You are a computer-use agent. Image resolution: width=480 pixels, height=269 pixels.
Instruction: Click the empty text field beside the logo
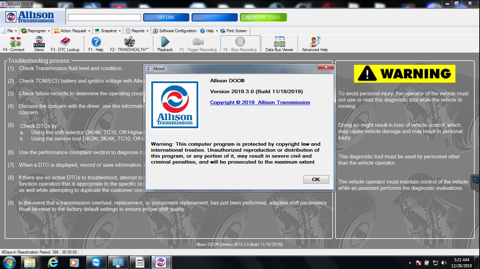pyautogui.click(x=105, y=18)
